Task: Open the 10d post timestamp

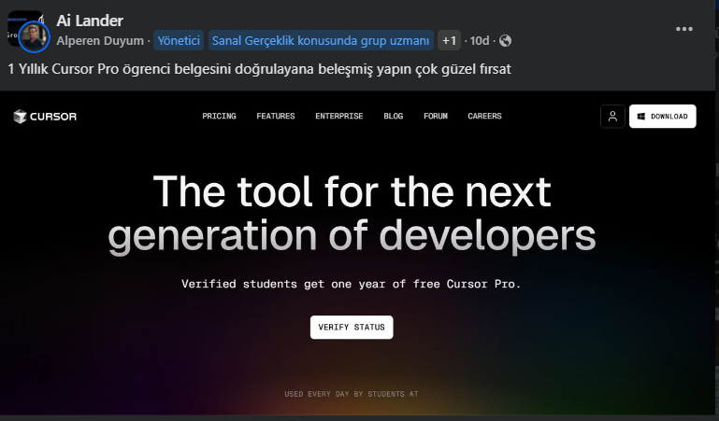Action: pyautogui.click(x=480, y=41)
